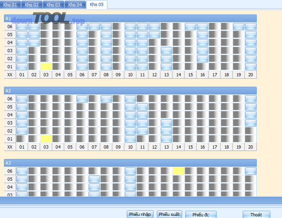Select A2 blue slot row 03 column 20
282x218 pixels.
pyautogui.click(x=251, y=123)
